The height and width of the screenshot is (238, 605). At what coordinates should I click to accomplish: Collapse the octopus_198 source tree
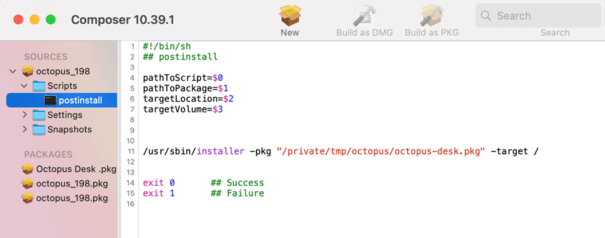point(13,71)
